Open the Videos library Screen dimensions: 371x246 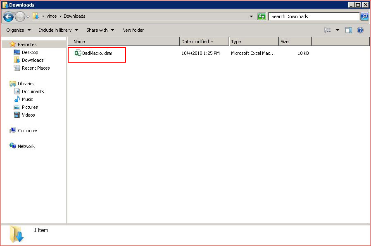[x=29, y=115]
